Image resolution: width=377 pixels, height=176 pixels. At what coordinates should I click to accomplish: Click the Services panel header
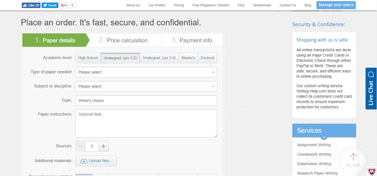(324, 130)
